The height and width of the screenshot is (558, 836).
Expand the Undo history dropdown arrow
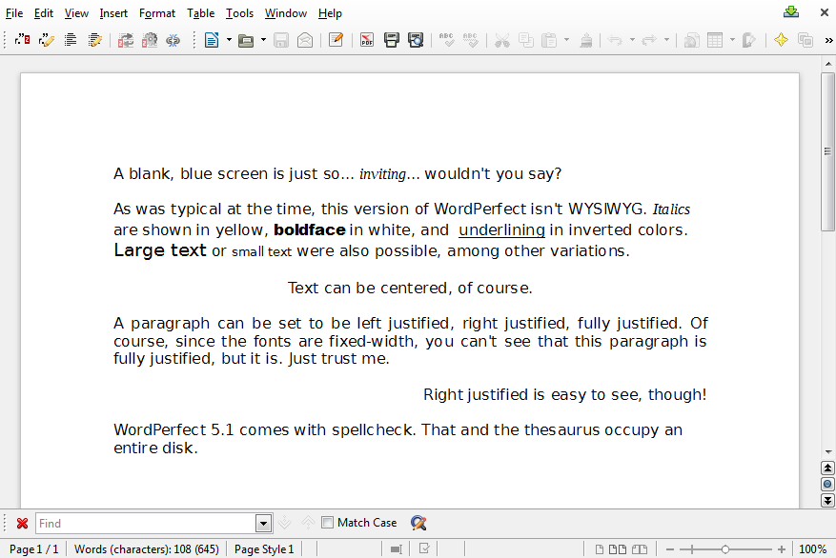(x=632, y=40)
